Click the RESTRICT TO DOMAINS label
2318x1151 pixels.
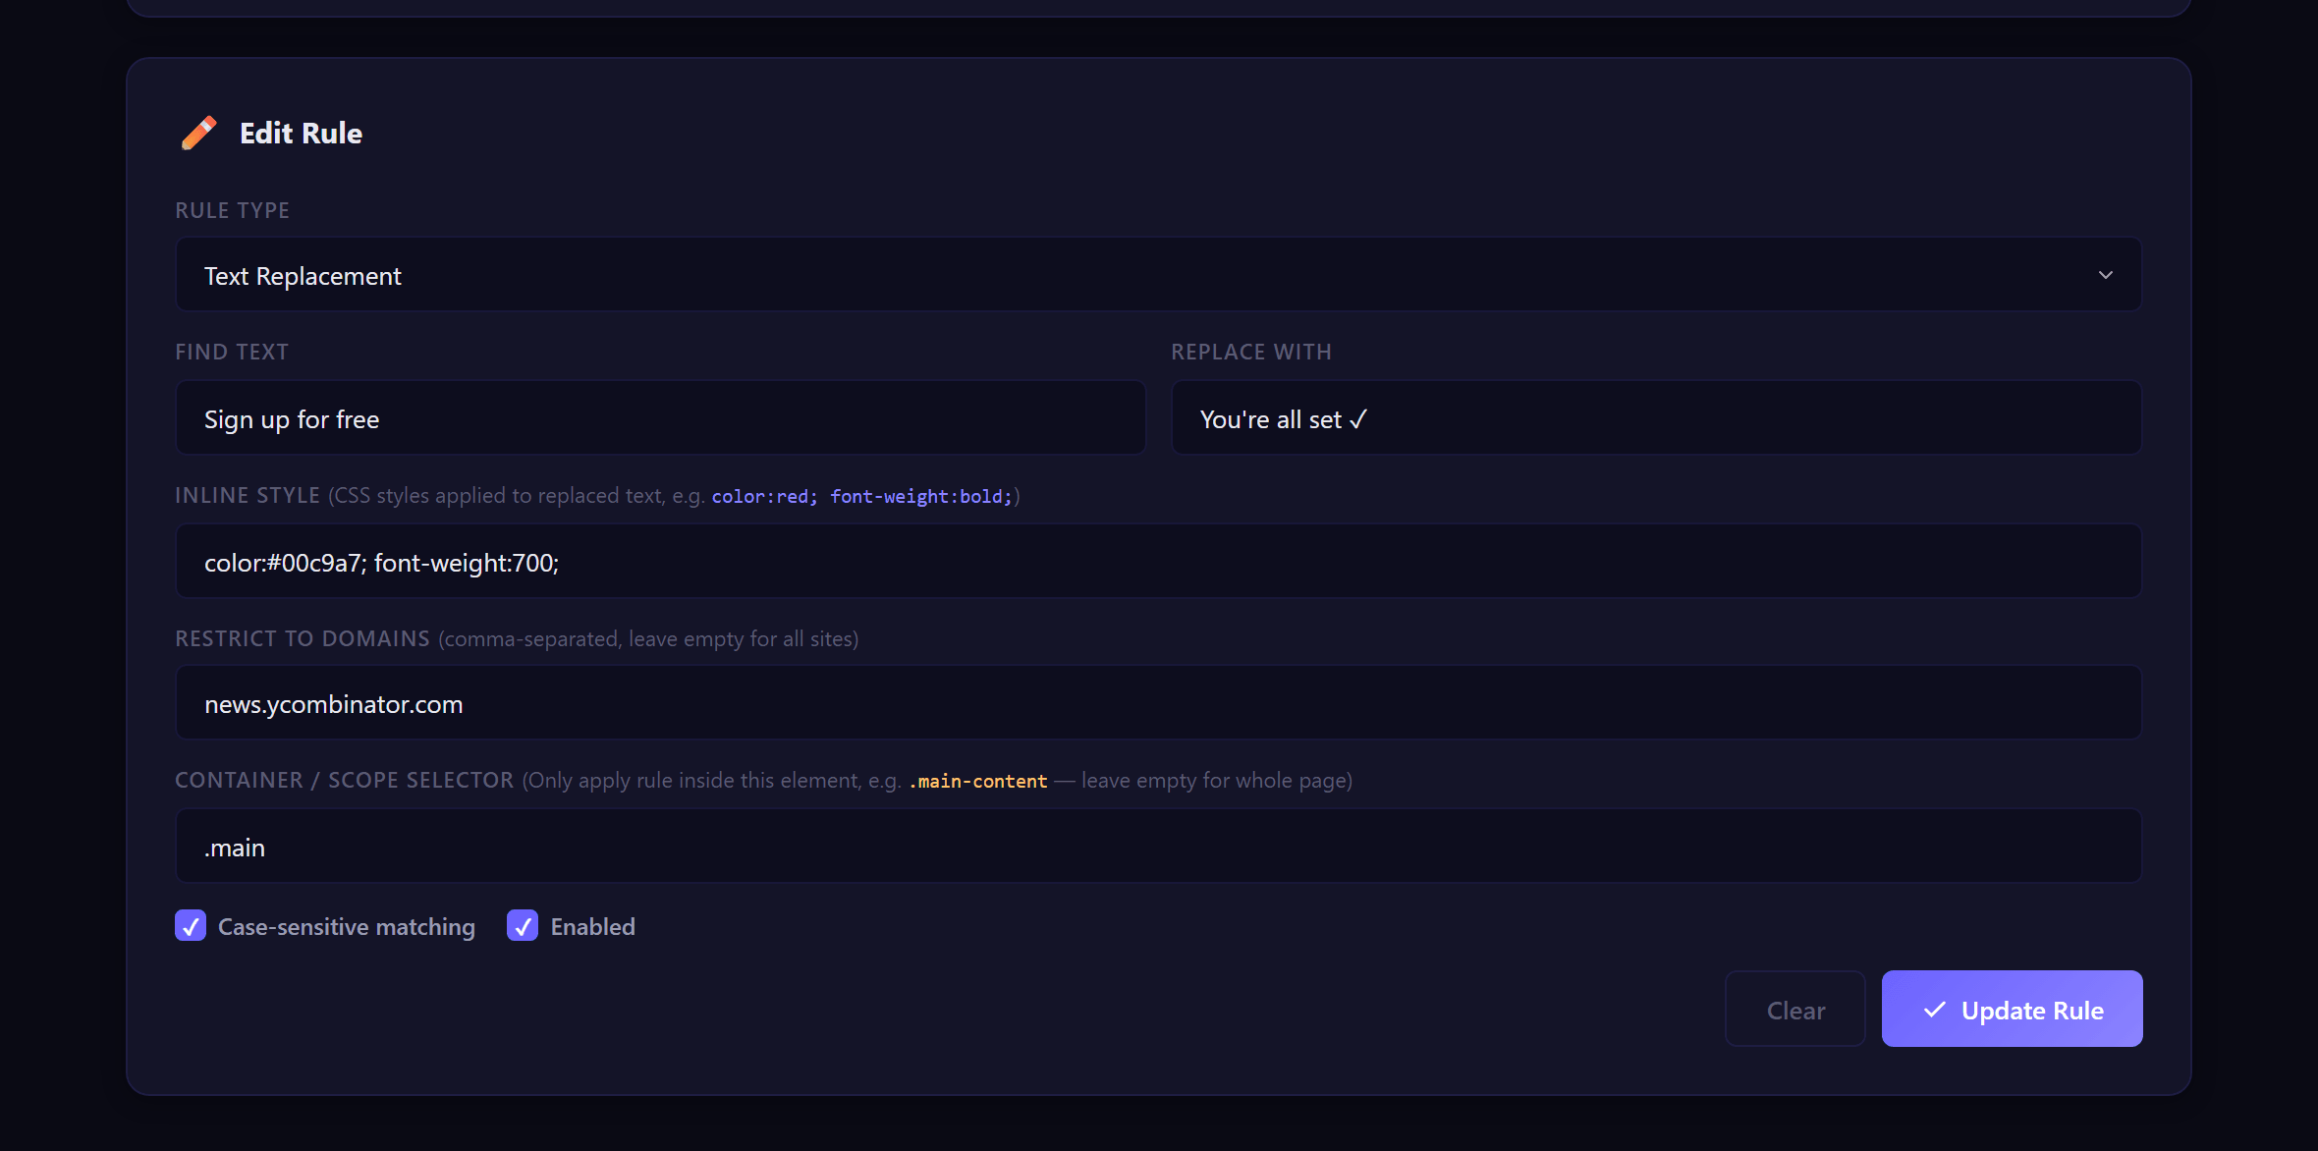303,638
